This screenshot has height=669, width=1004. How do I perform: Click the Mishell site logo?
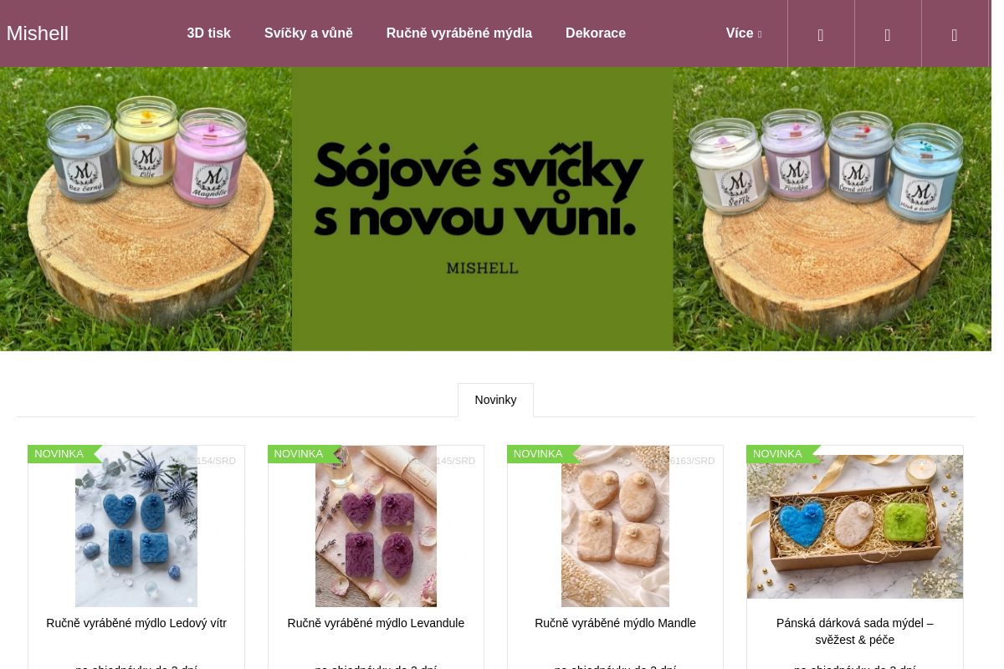coord(38,33)
